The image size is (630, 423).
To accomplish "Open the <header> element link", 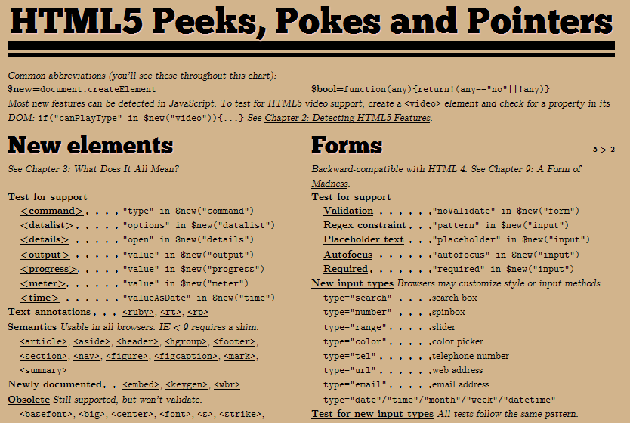I will click(x=137, y=342).
